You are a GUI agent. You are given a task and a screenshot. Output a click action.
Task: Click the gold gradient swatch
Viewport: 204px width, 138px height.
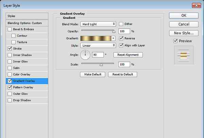pyautogui.click(x=96, y=38)
